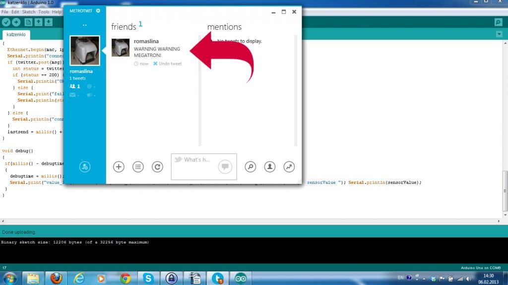Open Internet Explorer from the taskbar

[x=79, y=278]
